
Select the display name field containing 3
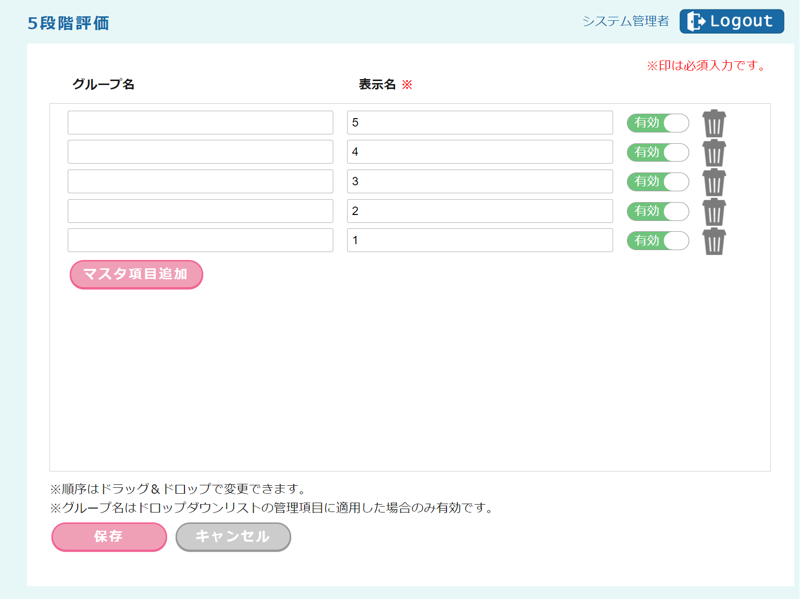(x=480, y=181)
